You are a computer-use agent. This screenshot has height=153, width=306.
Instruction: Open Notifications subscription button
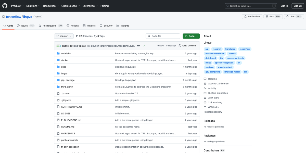[x=252, y=17]
